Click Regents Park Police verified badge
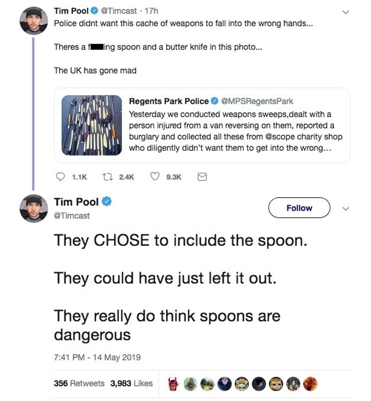 tap(214, 101)
